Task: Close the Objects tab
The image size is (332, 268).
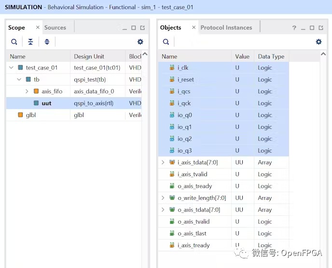Action: (x=194, y=28)
